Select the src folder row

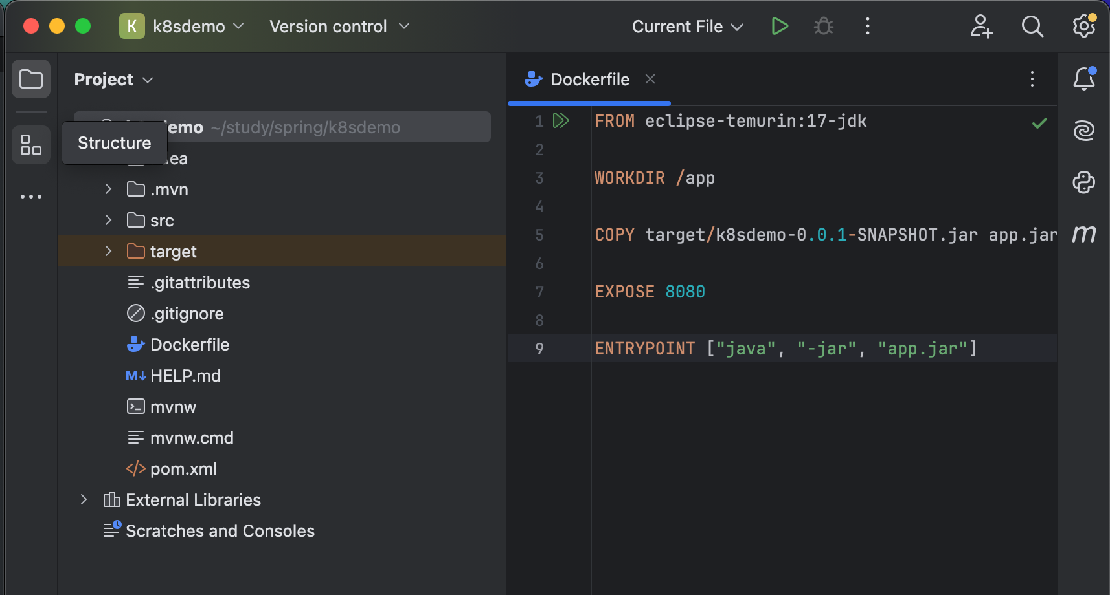tap(282, 220)
